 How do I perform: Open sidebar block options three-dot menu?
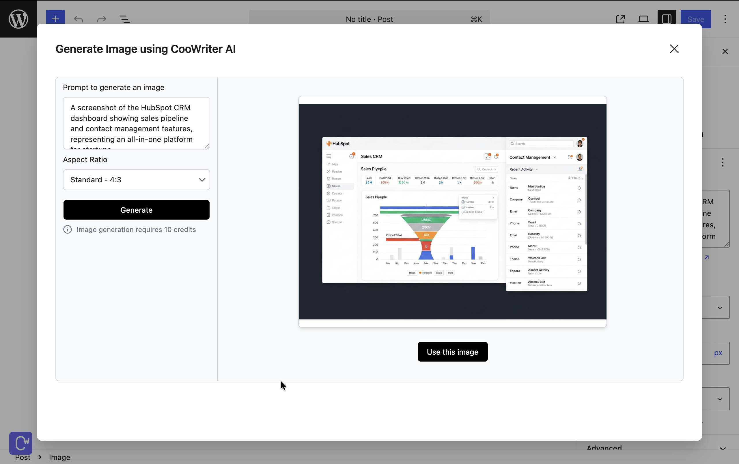click(x=723, y=162)
